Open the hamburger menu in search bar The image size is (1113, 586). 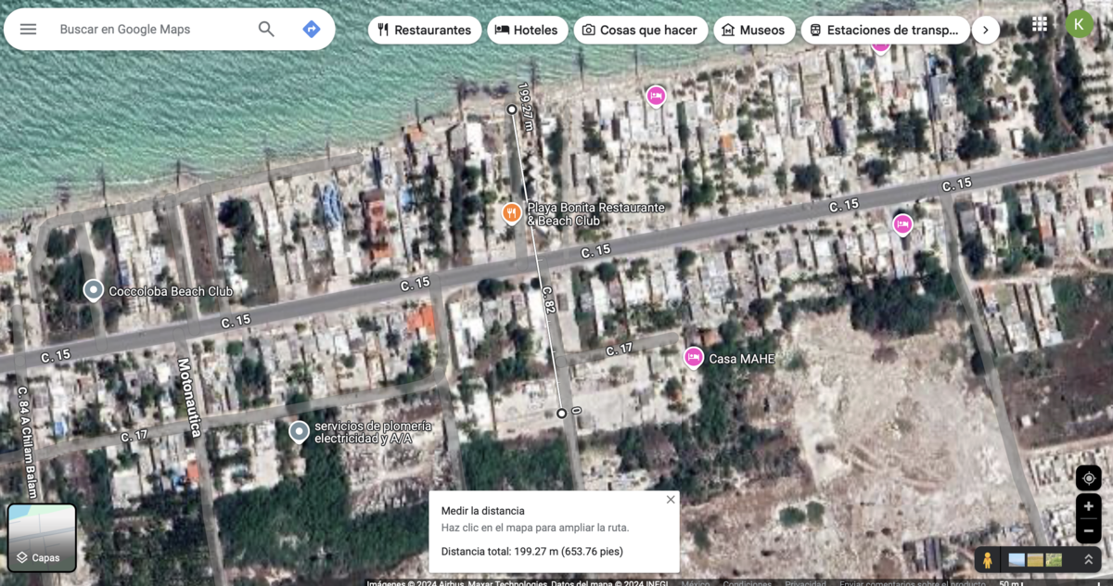coord(29,30)
